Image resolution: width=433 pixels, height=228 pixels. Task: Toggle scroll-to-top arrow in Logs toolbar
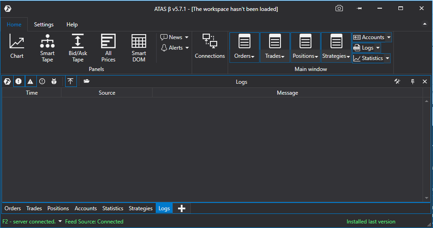pos(71,81)
